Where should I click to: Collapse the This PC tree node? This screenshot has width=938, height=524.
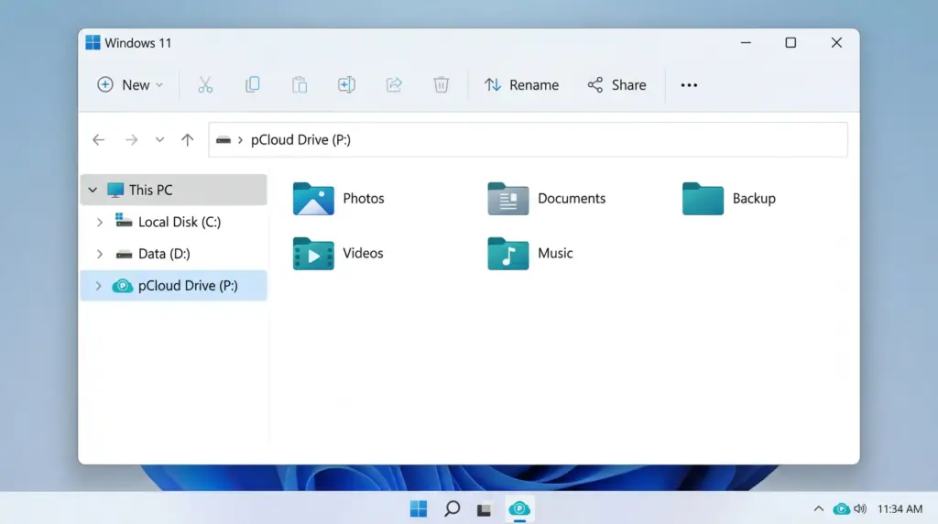point(93,191)
